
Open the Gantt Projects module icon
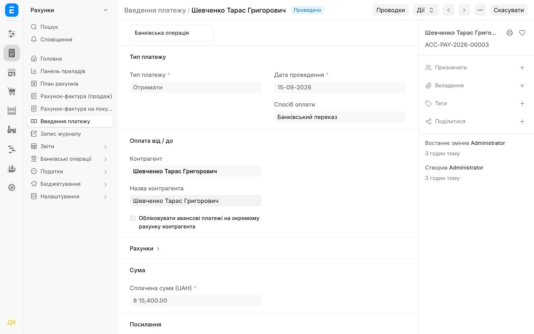click(x=12, y=149)
